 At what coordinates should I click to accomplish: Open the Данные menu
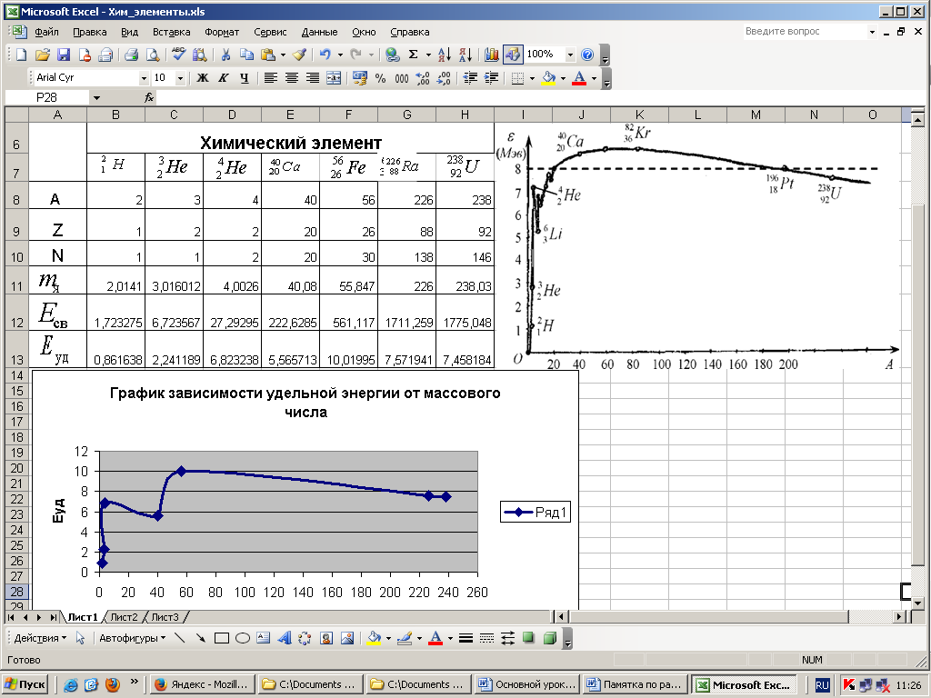pos(319,32)
